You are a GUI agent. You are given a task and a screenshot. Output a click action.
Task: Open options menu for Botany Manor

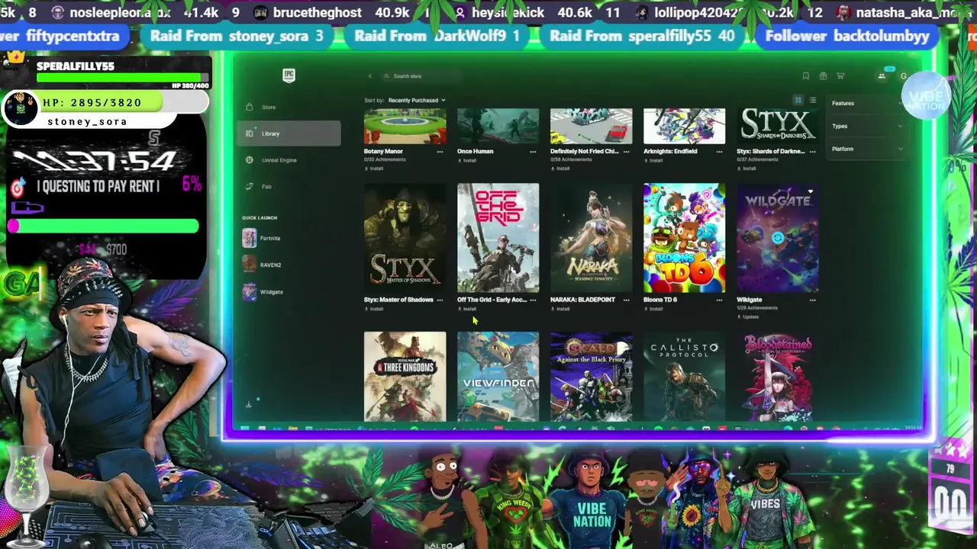pos(440,152)
